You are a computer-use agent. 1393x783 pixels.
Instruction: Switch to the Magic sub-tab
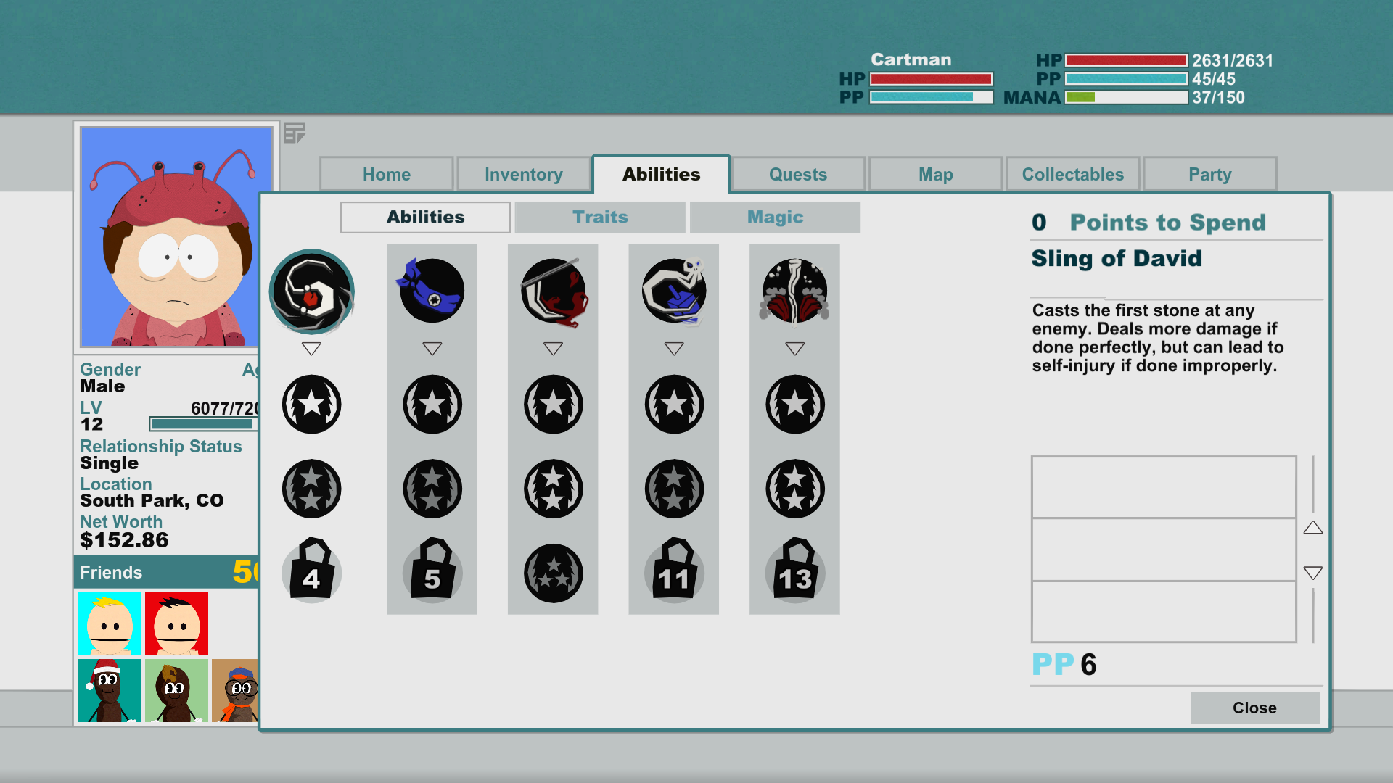775,217
